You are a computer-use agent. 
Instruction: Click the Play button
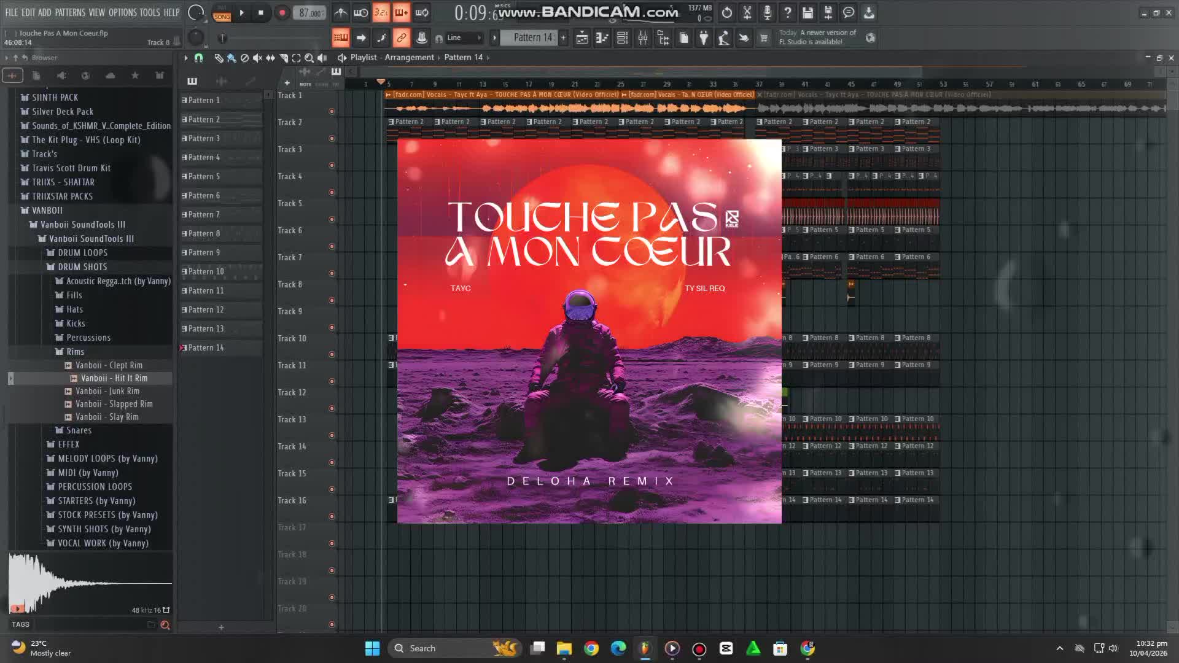(242, 13)
